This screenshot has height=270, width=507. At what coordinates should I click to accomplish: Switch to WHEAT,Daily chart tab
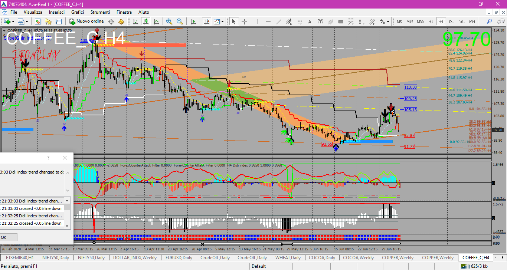pyautogui.click(x=288, y=257)
